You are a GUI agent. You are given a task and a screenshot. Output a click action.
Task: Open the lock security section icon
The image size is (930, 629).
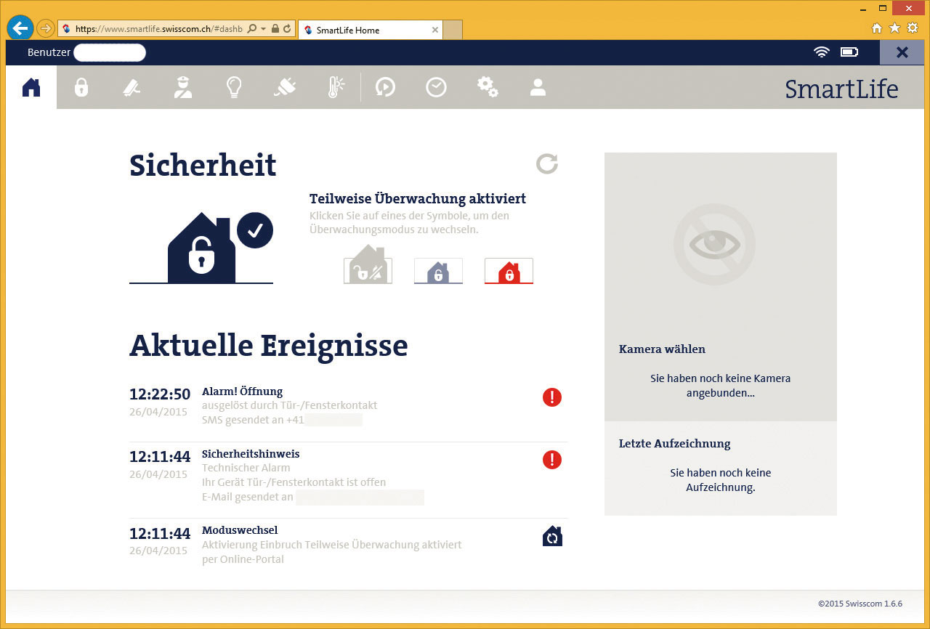81,87
